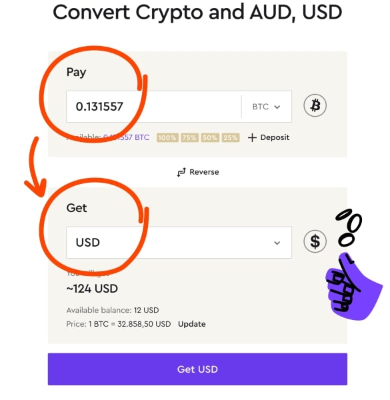The width and height of the screenshot is (390, 400).
Task: Select the 75% amount option
Action: pyautogui.click(x=189, y=138)
